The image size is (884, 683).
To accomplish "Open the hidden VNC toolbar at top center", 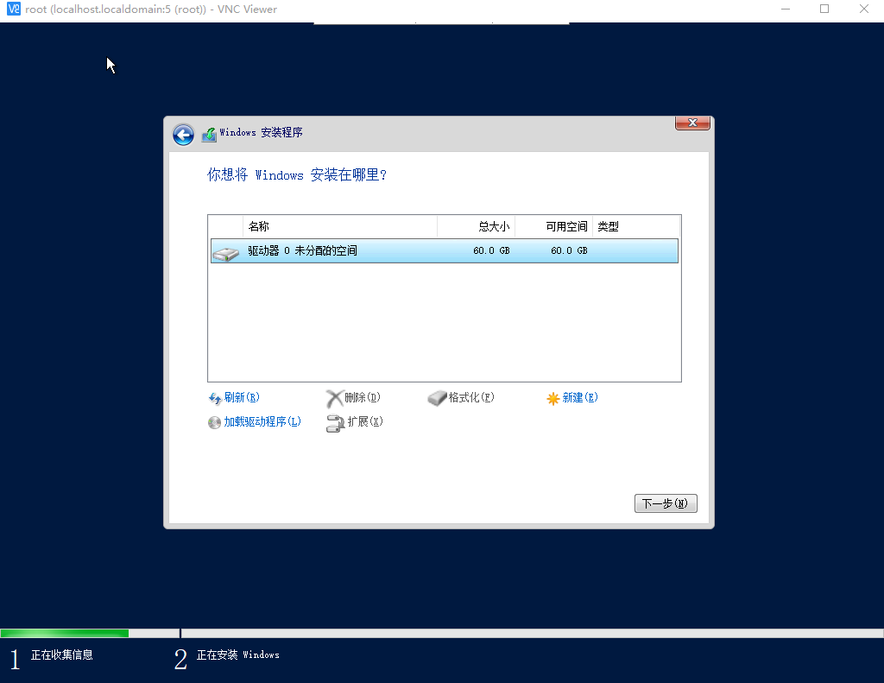I will coord(441,23).
